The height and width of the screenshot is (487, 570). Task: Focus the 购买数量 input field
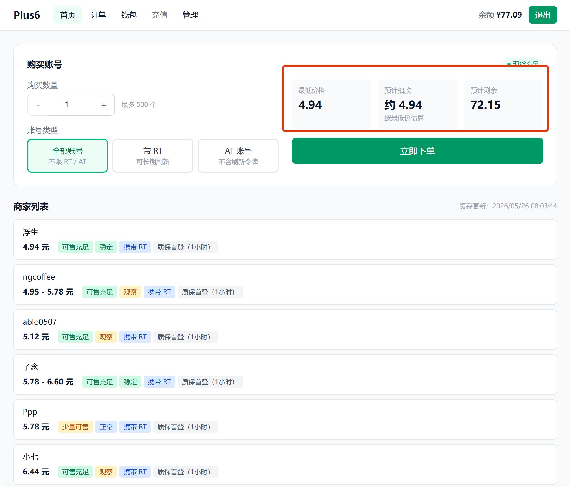71,105
